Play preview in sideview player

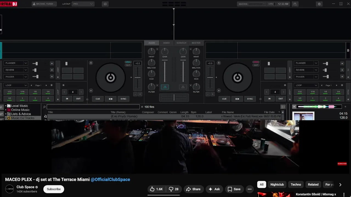pyautogui.click(x=295, y=107)
